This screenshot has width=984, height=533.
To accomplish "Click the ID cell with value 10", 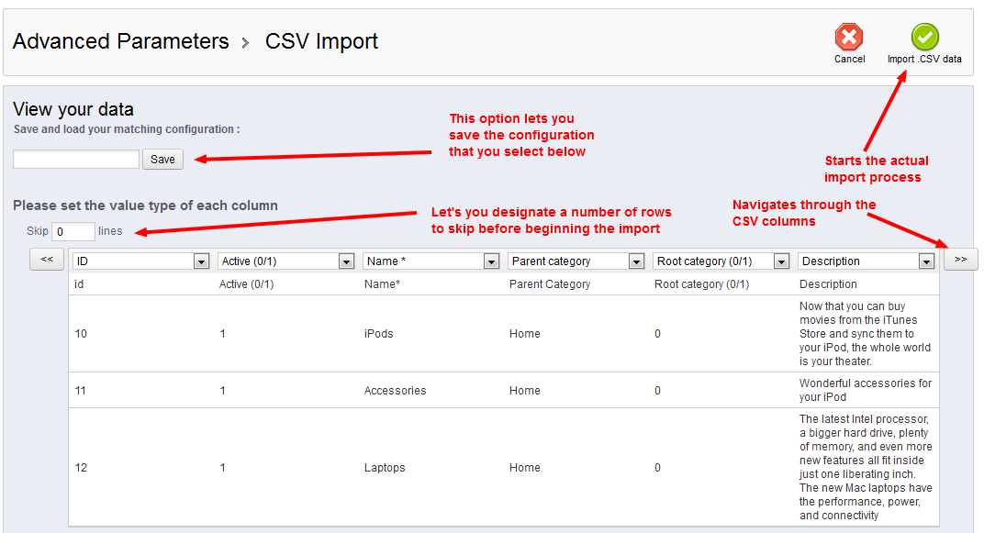I will 81,334.
